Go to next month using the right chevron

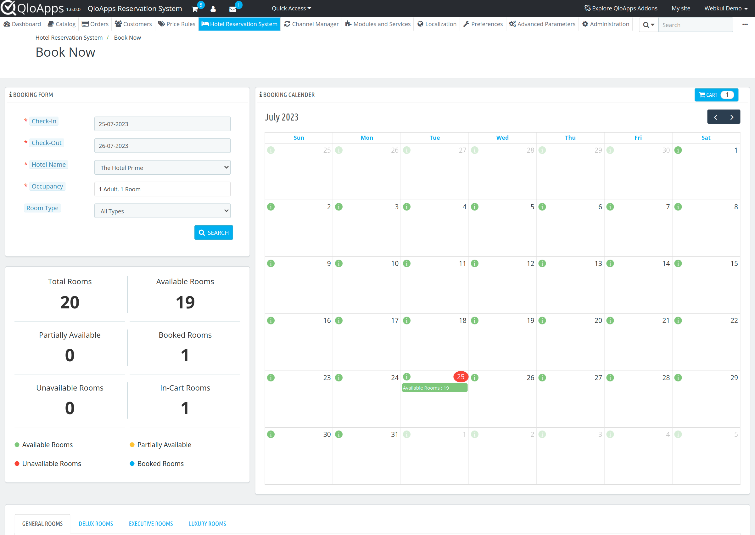point(732,117)
